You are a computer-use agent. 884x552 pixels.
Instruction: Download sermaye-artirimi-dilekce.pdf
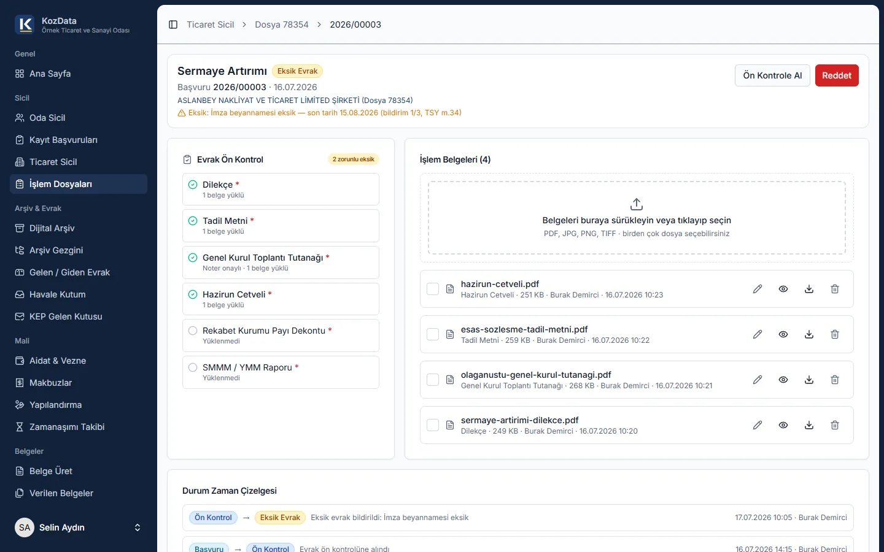coord(809,425)
